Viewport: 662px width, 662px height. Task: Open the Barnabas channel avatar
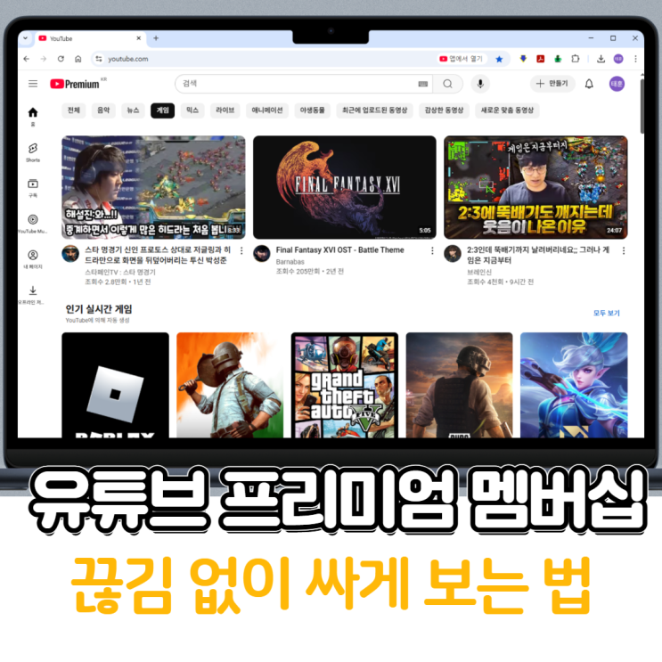coord(261,254)
